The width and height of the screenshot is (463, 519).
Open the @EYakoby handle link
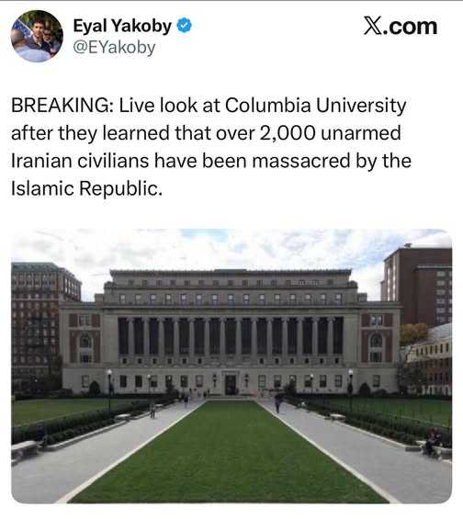pos(114,48)
